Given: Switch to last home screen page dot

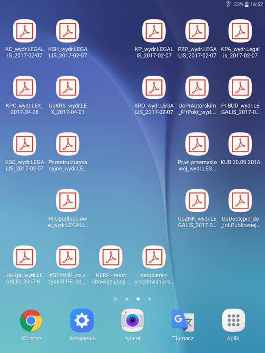Looking at the screenshot, I should [149, 299].
